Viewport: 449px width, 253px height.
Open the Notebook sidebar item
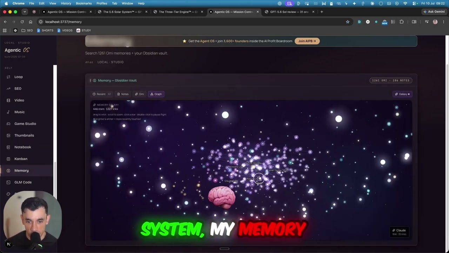coord(26,147)
